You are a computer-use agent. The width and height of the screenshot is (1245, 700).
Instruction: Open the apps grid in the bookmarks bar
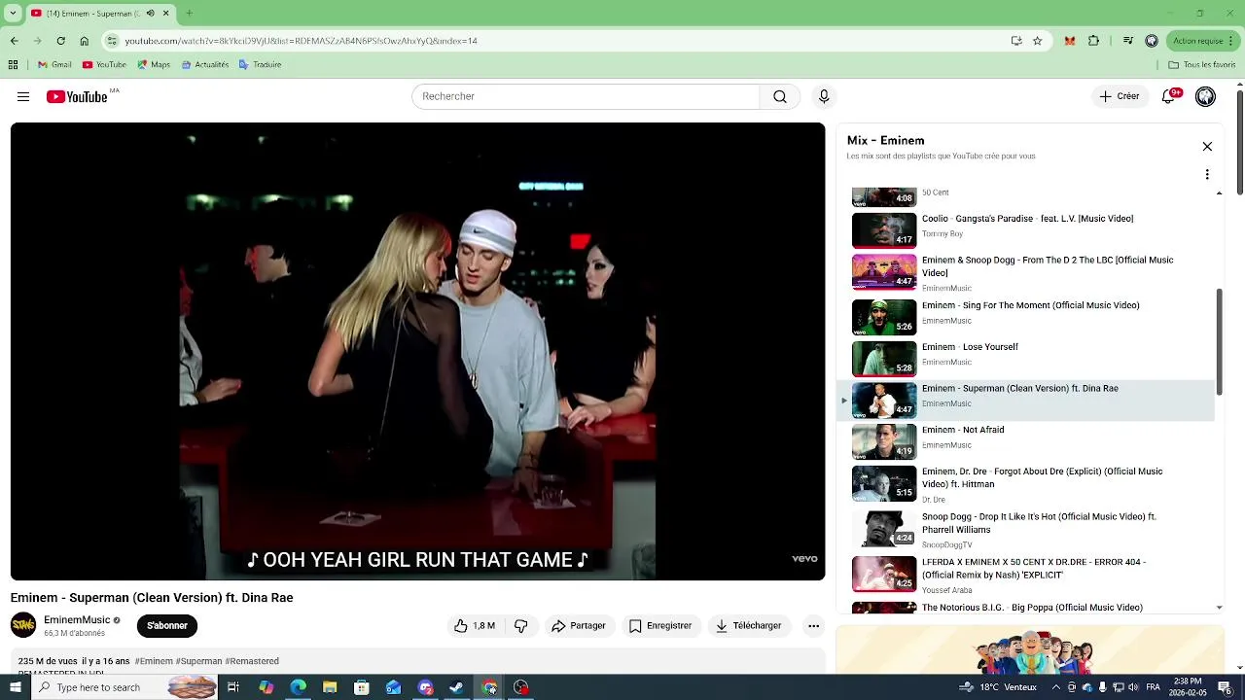tap(13, 65)
